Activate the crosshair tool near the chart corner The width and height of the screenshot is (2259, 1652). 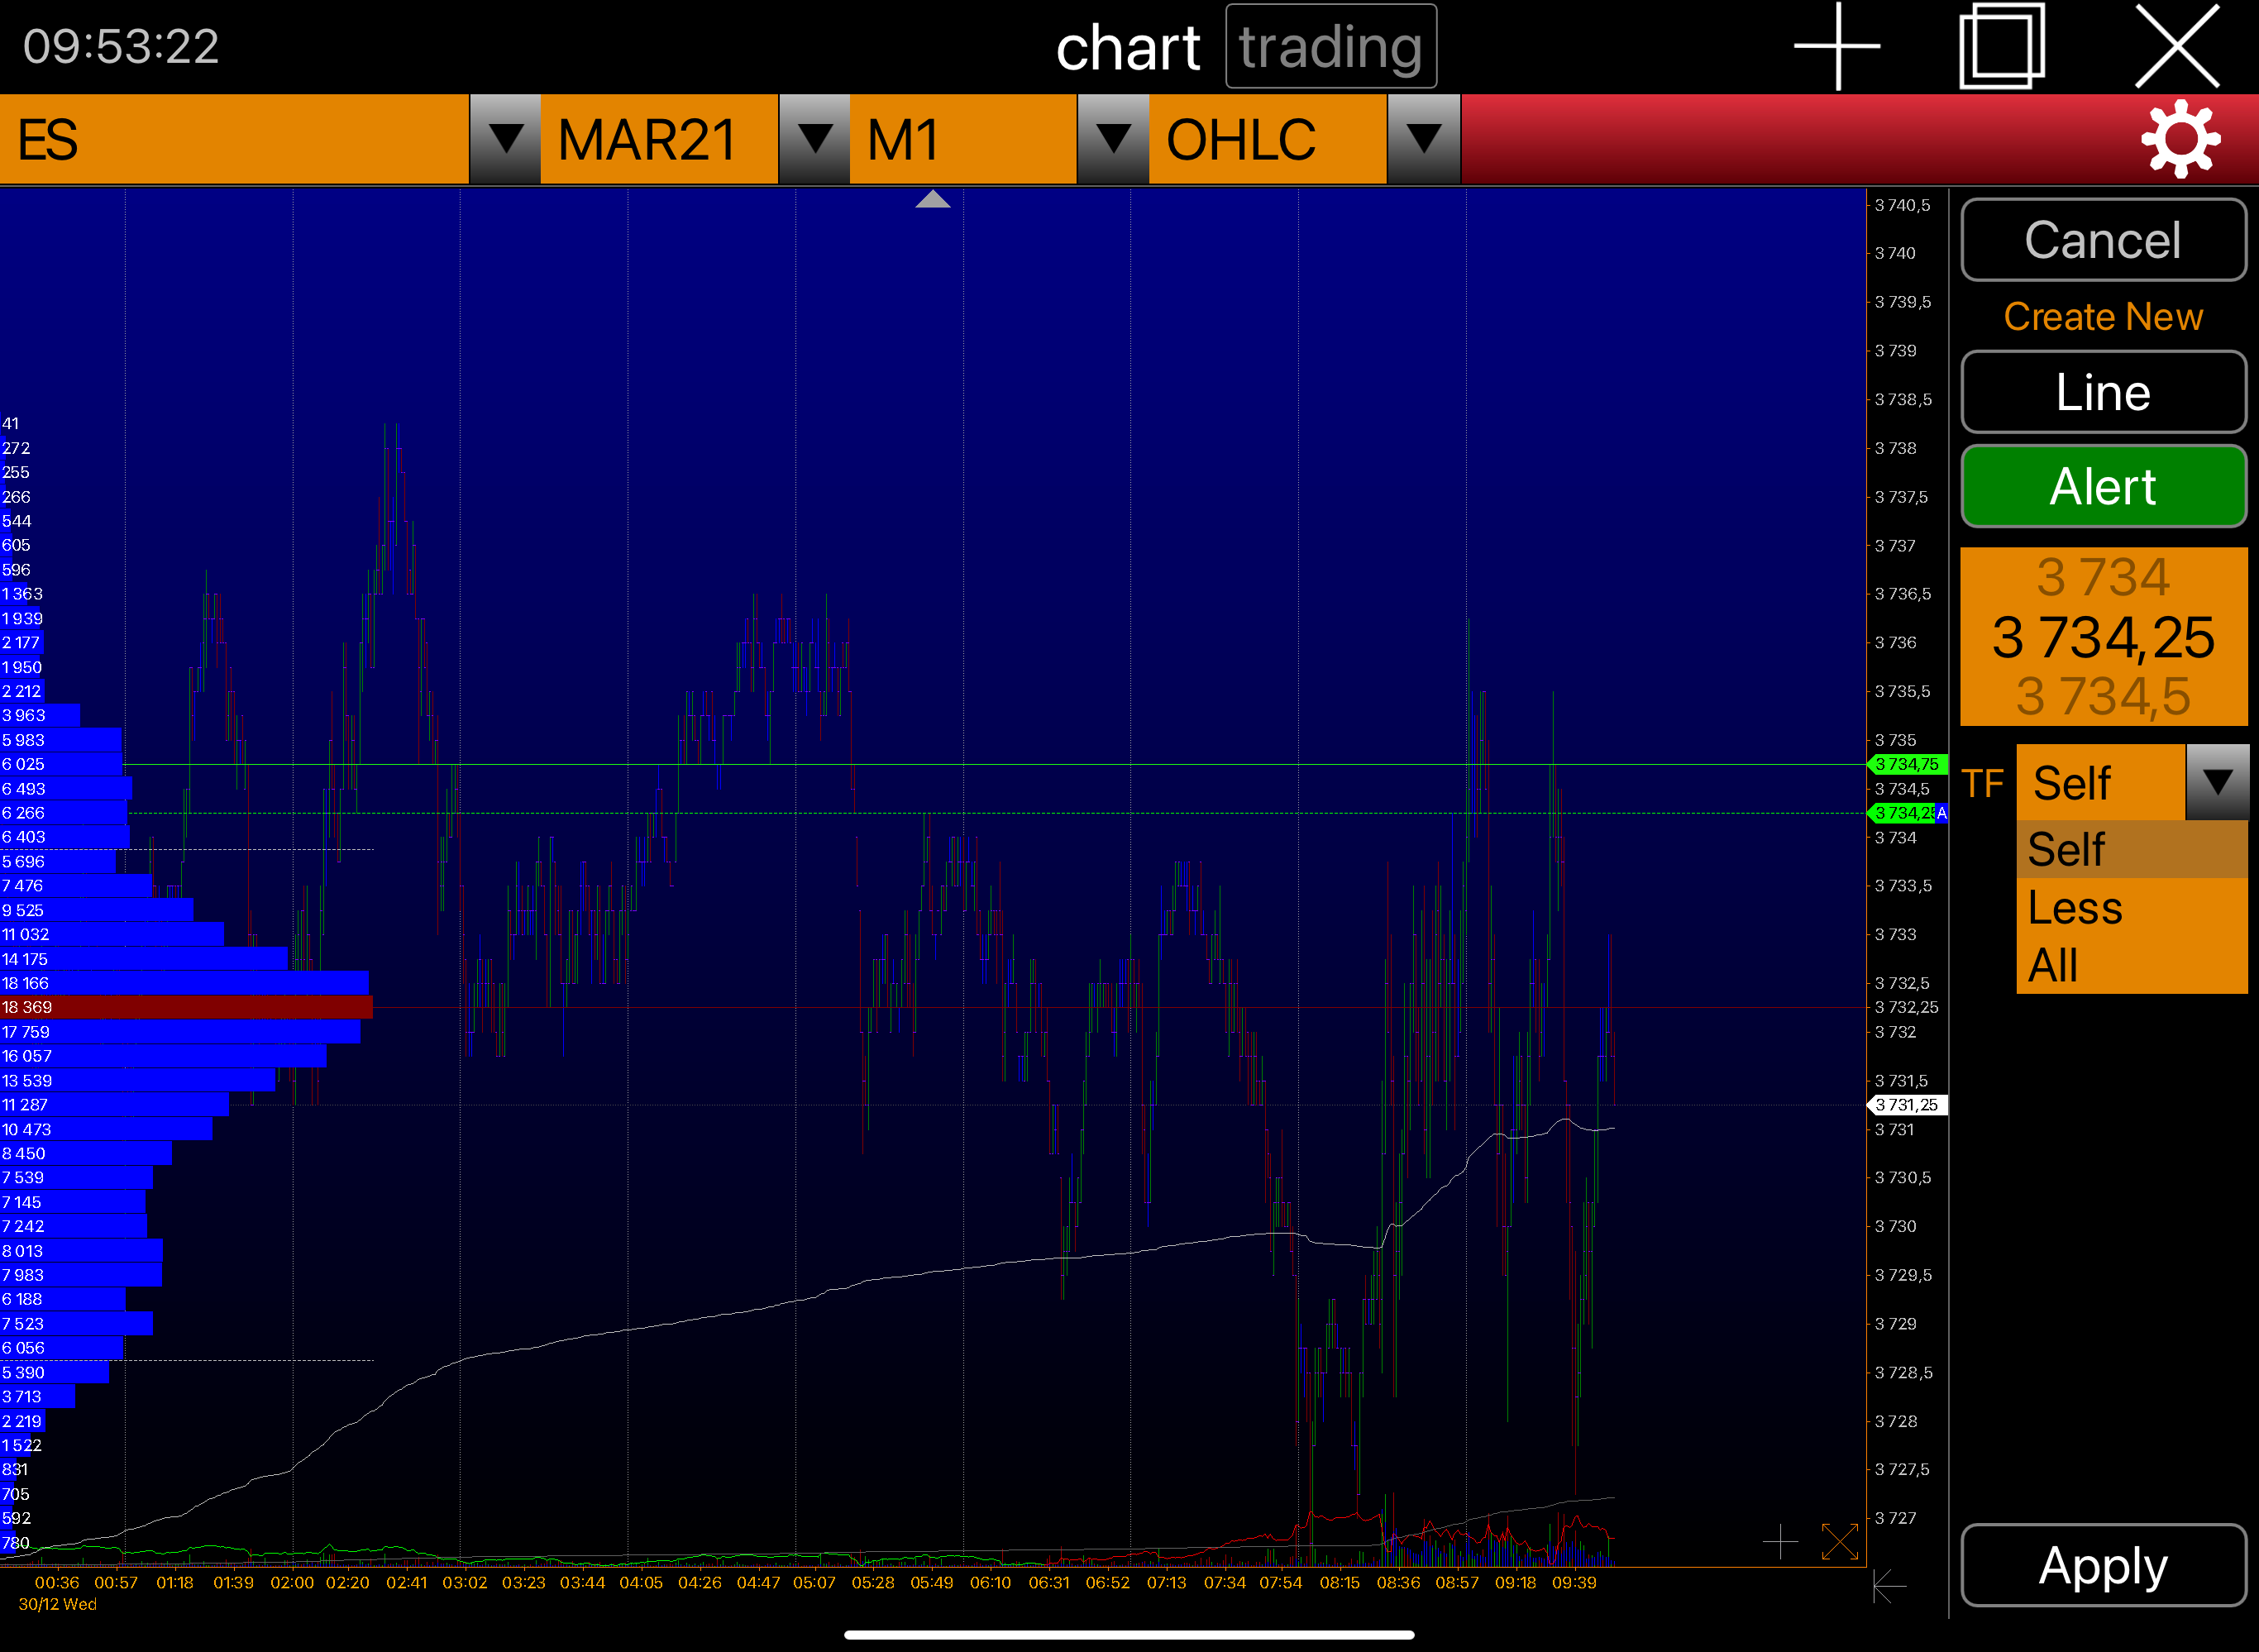1783,1542
